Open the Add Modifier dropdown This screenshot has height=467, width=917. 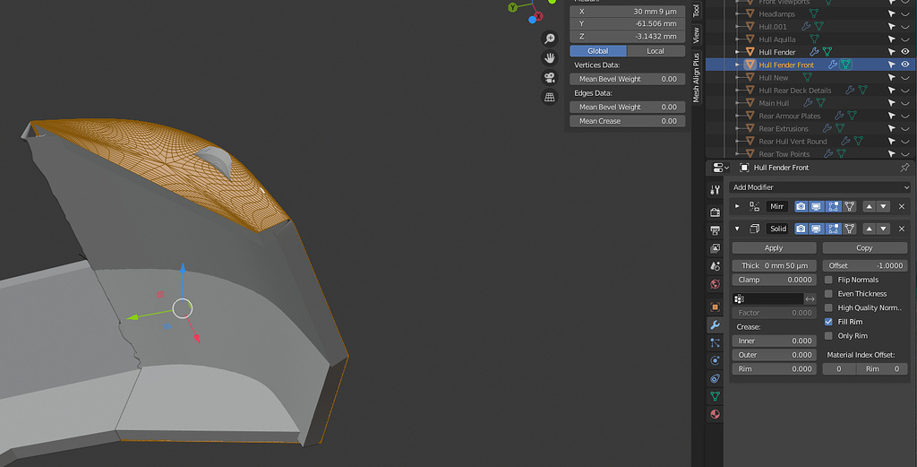click(819, 187)
